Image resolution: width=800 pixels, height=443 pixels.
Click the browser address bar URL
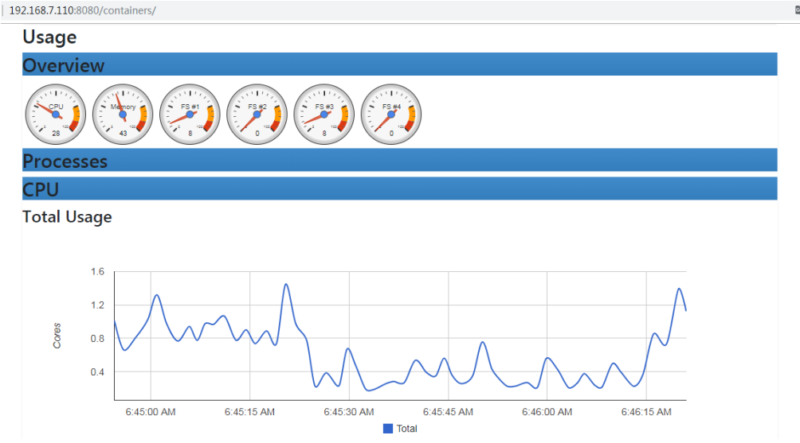(83, 10)
